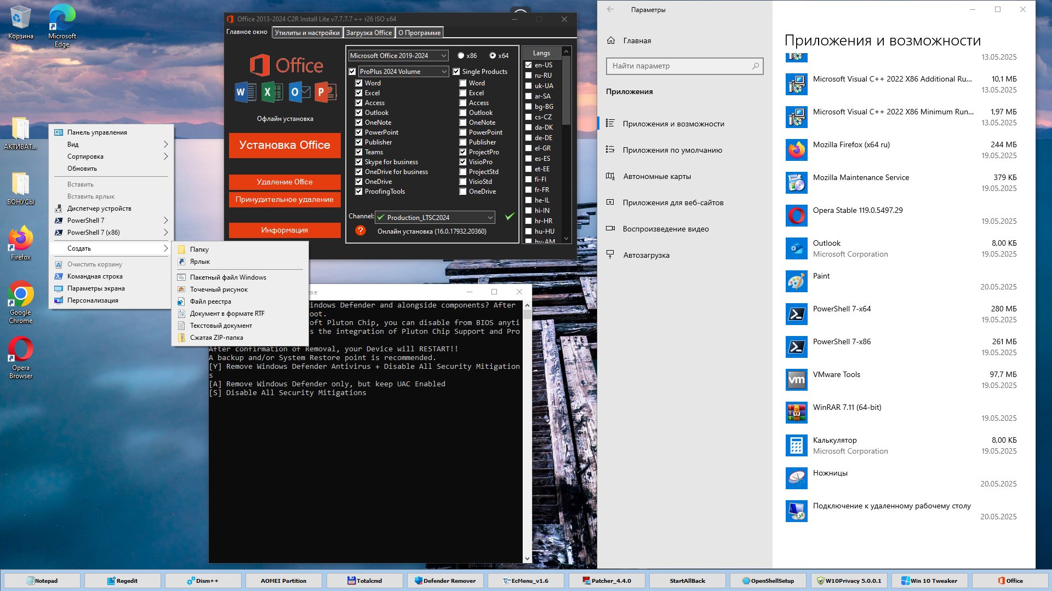Open Autostart section icon in Settings
The image size is (1052, 591).
[610, 255]
